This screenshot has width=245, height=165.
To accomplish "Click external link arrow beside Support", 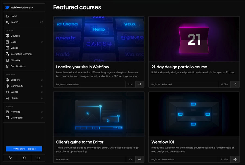I will (x=42, y=80).
